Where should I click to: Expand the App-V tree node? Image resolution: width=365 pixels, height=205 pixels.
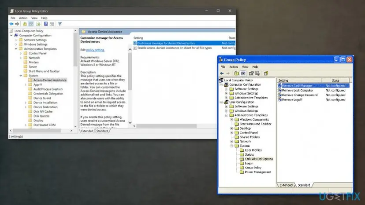click(x=26, y=84)
